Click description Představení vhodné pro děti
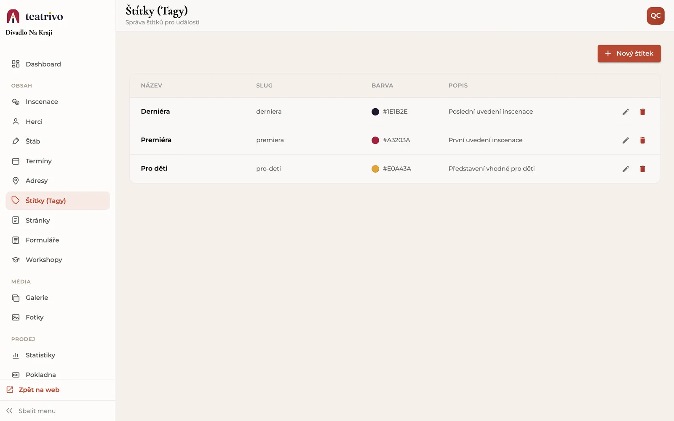Viewport: 674px width, 421px height. click(x=492, y=169)
